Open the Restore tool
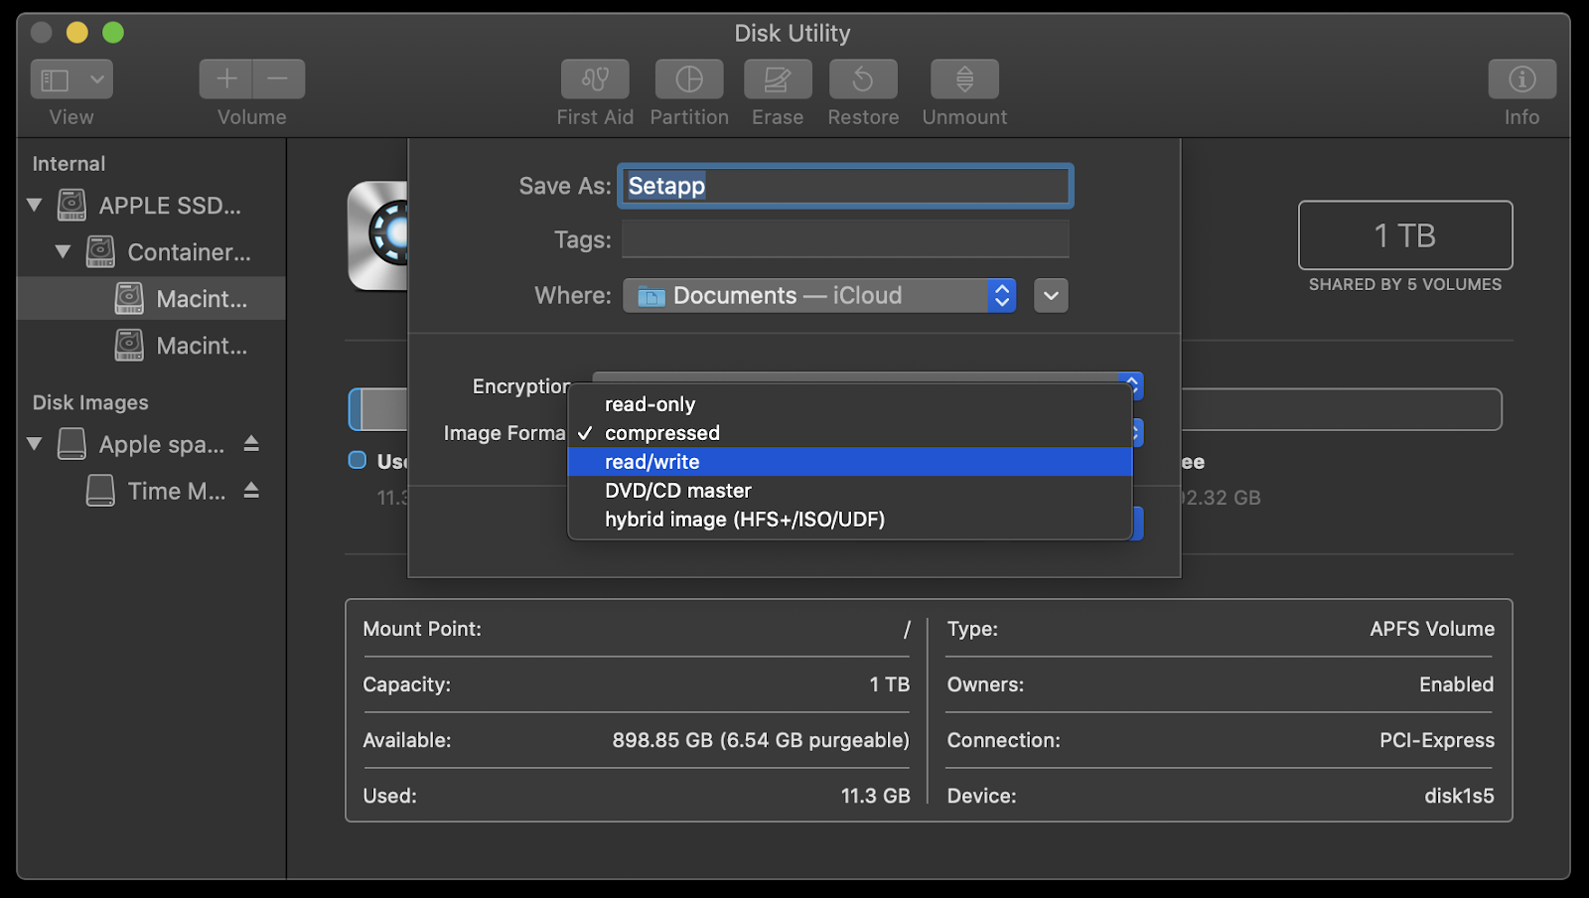The image size is (1589, 898). point(862,79)
